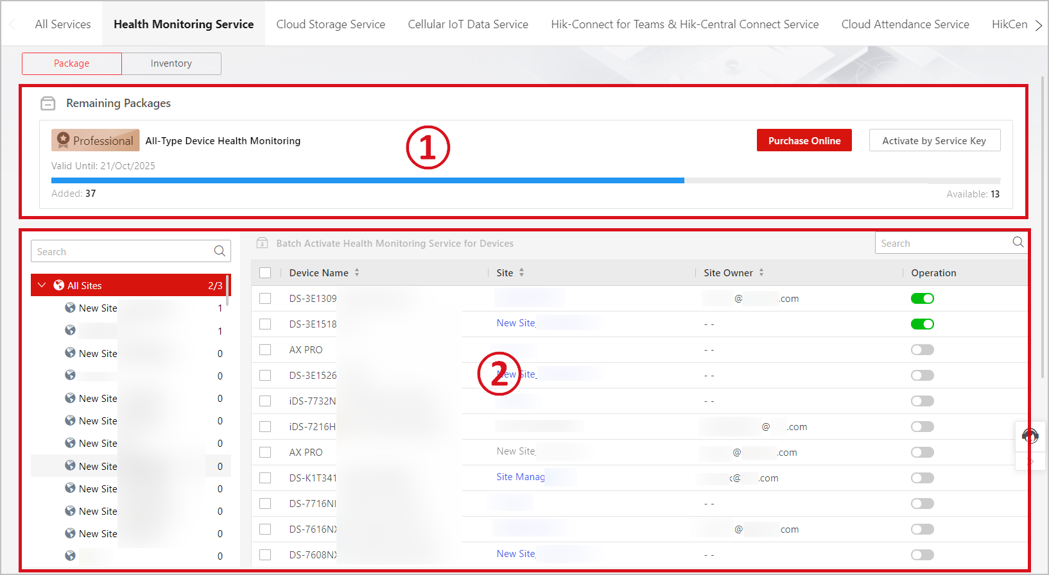Open the New Site link in the DS-3E1518 row

point(516,323)
